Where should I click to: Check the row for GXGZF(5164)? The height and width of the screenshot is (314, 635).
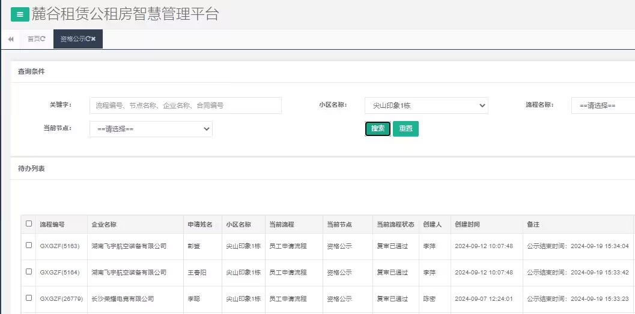[29, 271]
